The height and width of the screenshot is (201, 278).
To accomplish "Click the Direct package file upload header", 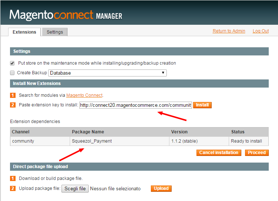I will tap(139, 167).
